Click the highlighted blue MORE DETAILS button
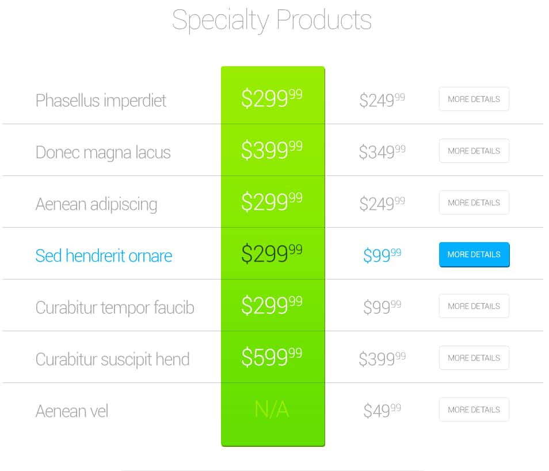Screen dimensions: 549x471 pyautogui.click(x=474, y=254)
